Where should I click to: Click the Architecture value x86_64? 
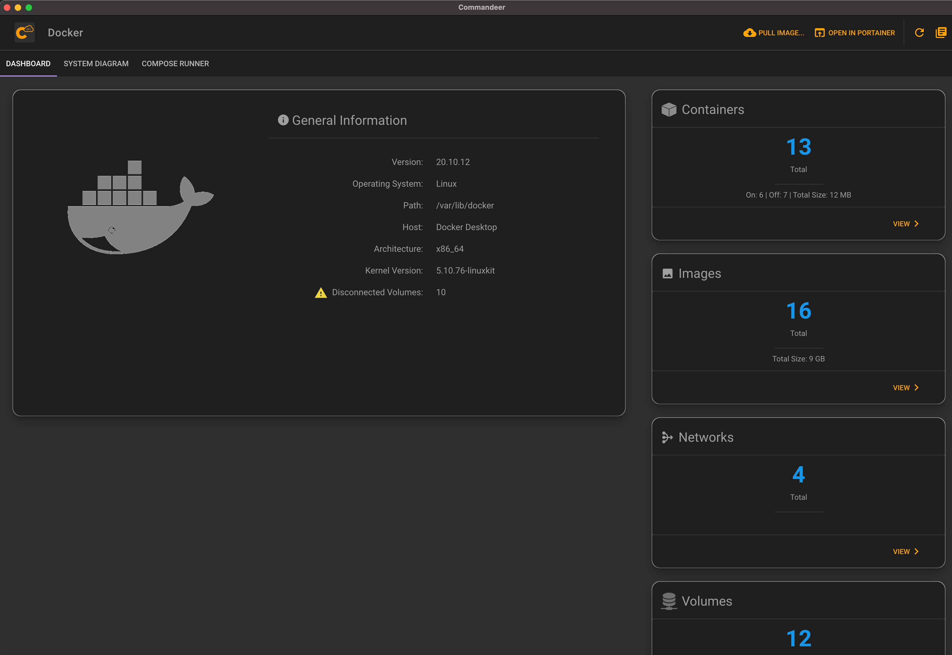coord(450,249)
